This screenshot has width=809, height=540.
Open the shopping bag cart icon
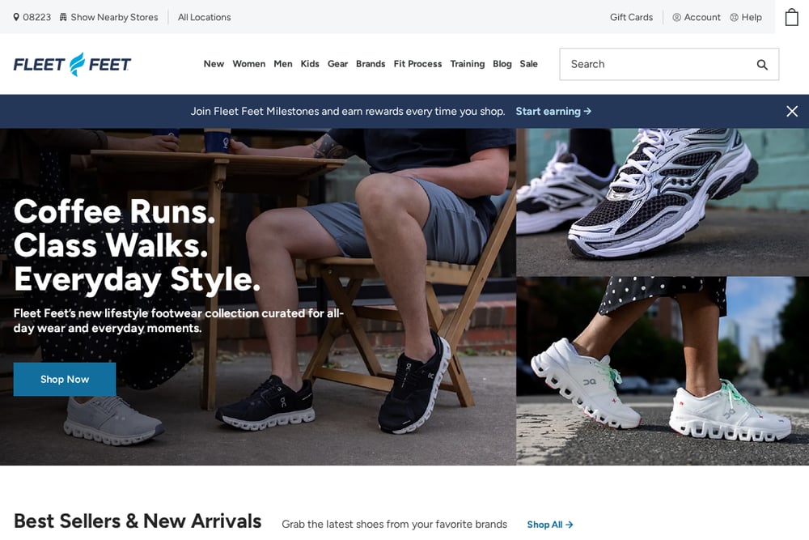point(791,17)
